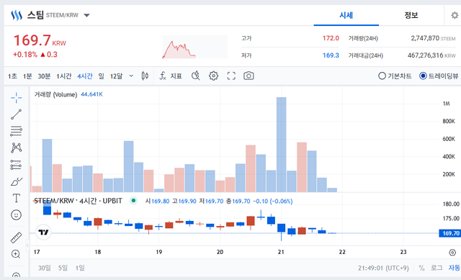Pick the ruler measure tool
This screenshot has width=461, height=280.
click(x=16, y=238)
